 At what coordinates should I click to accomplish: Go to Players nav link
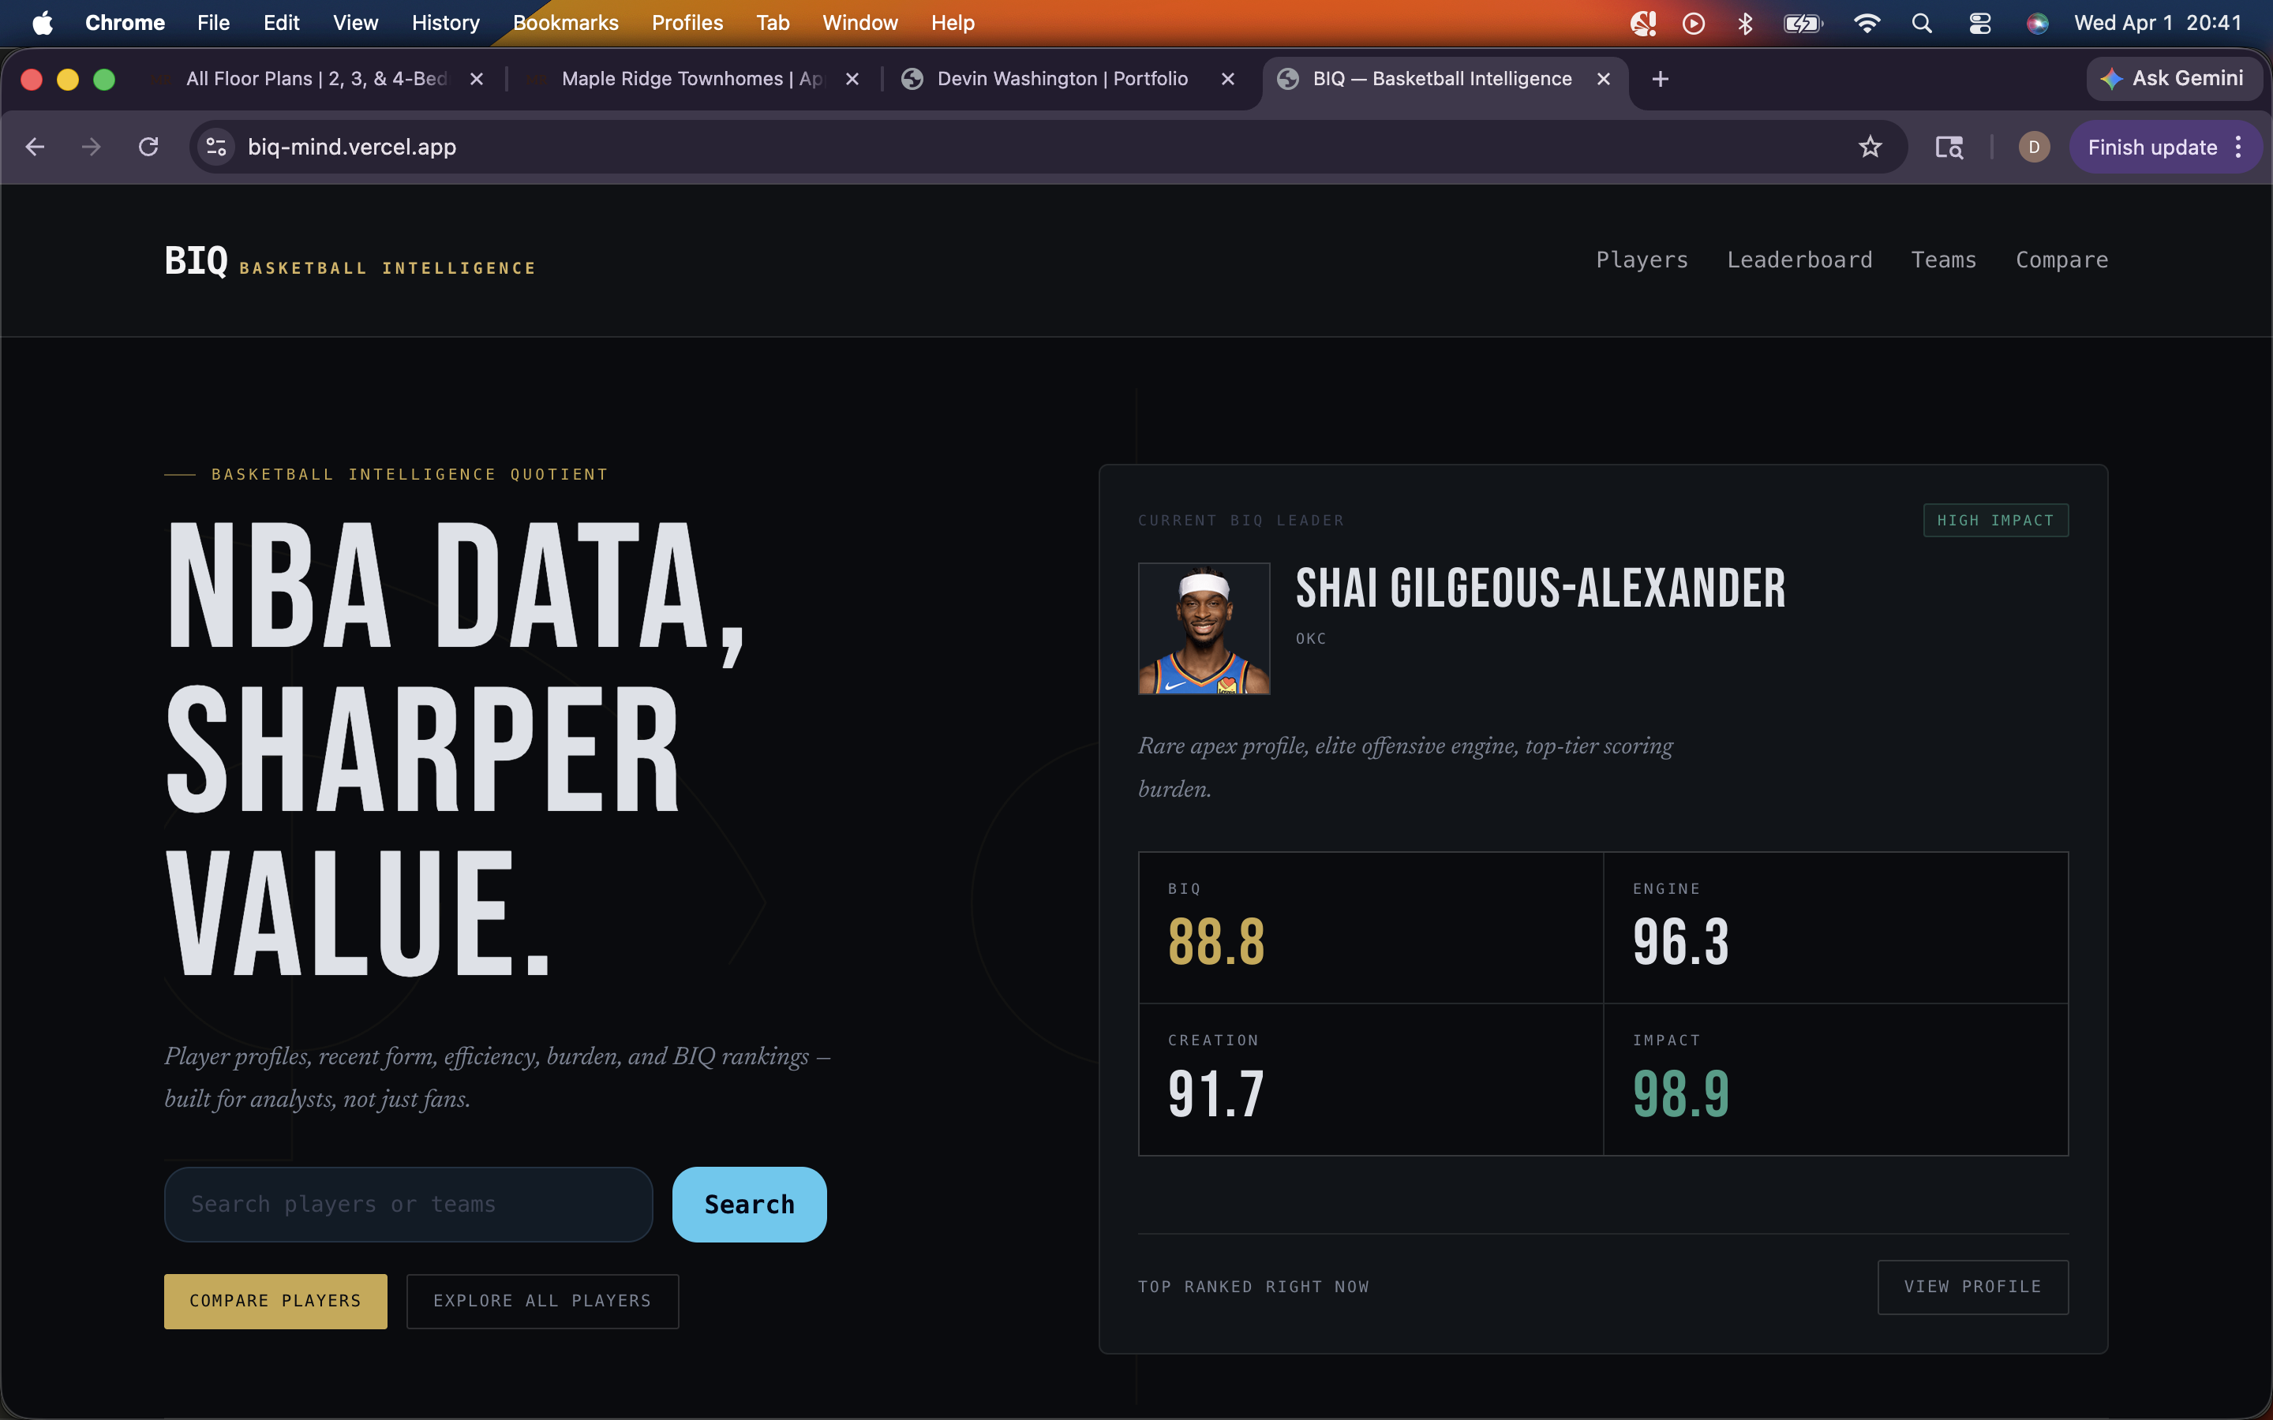coord(1642,260)
